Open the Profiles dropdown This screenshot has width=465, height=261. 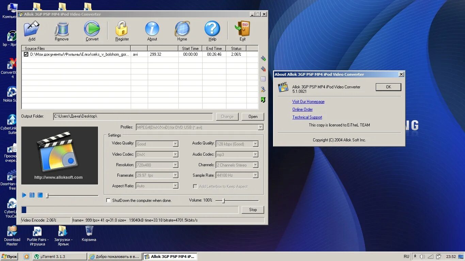[x=261, y=127]
